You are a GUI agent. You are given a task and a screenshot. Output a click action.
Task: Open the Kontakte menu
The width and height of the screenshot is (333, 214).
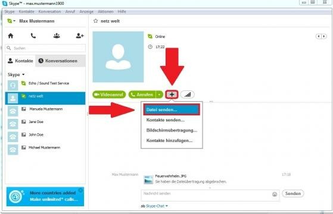[x=26, y=11]
